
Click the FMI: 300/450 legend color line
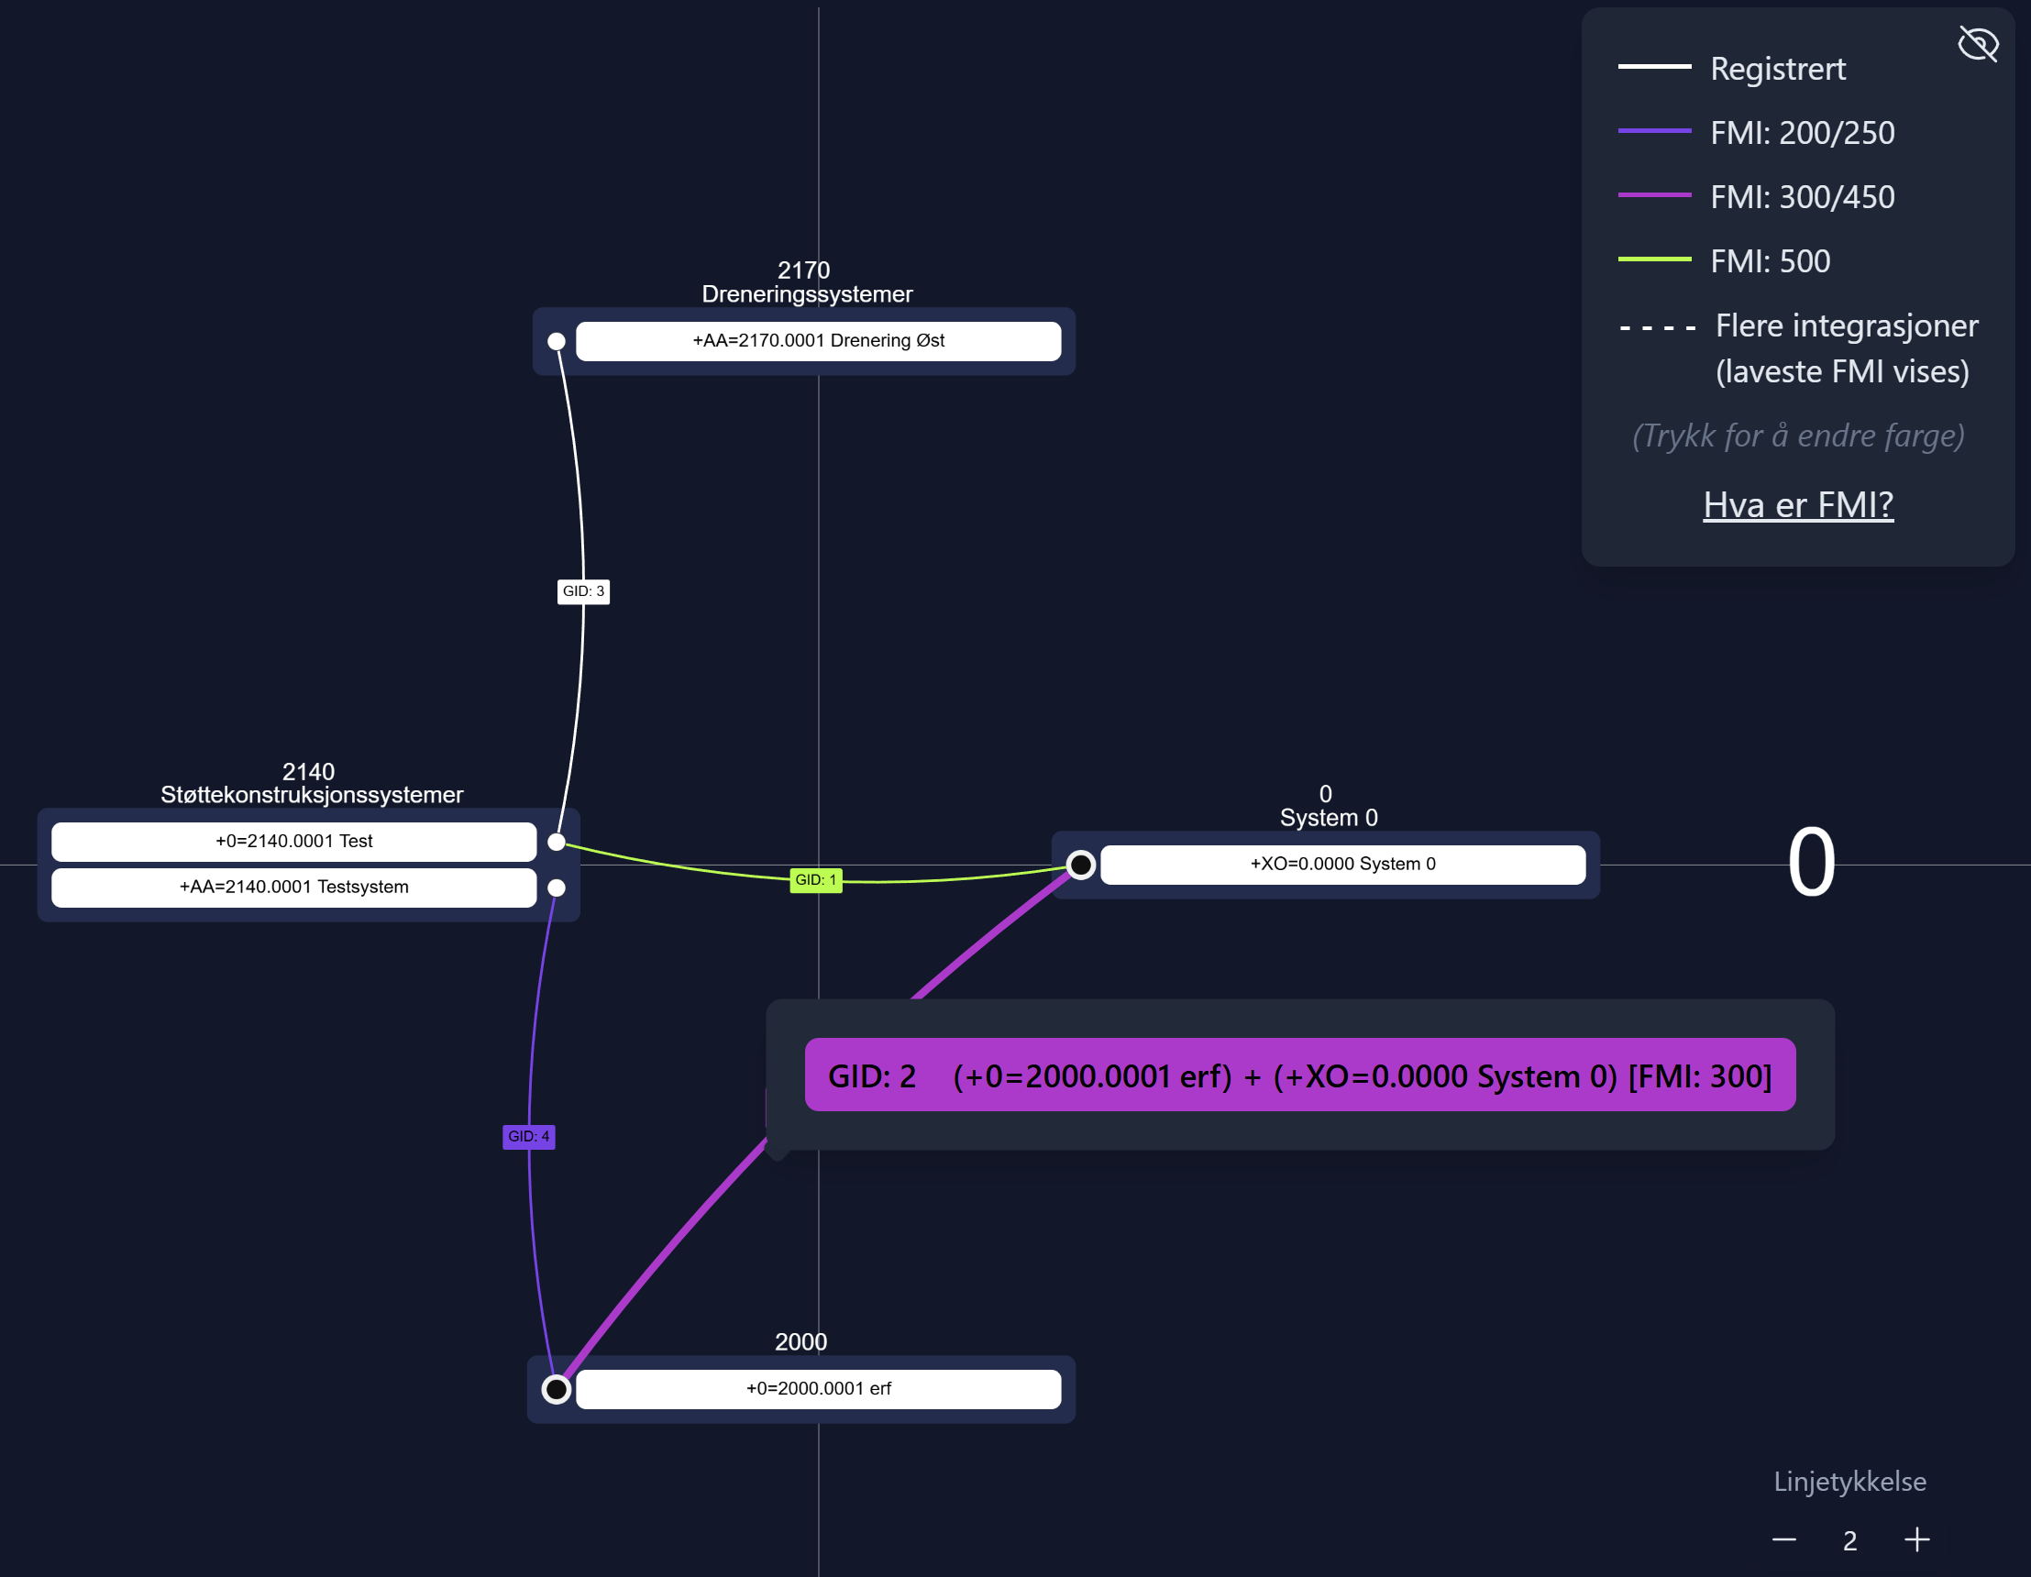point(1654,195)
